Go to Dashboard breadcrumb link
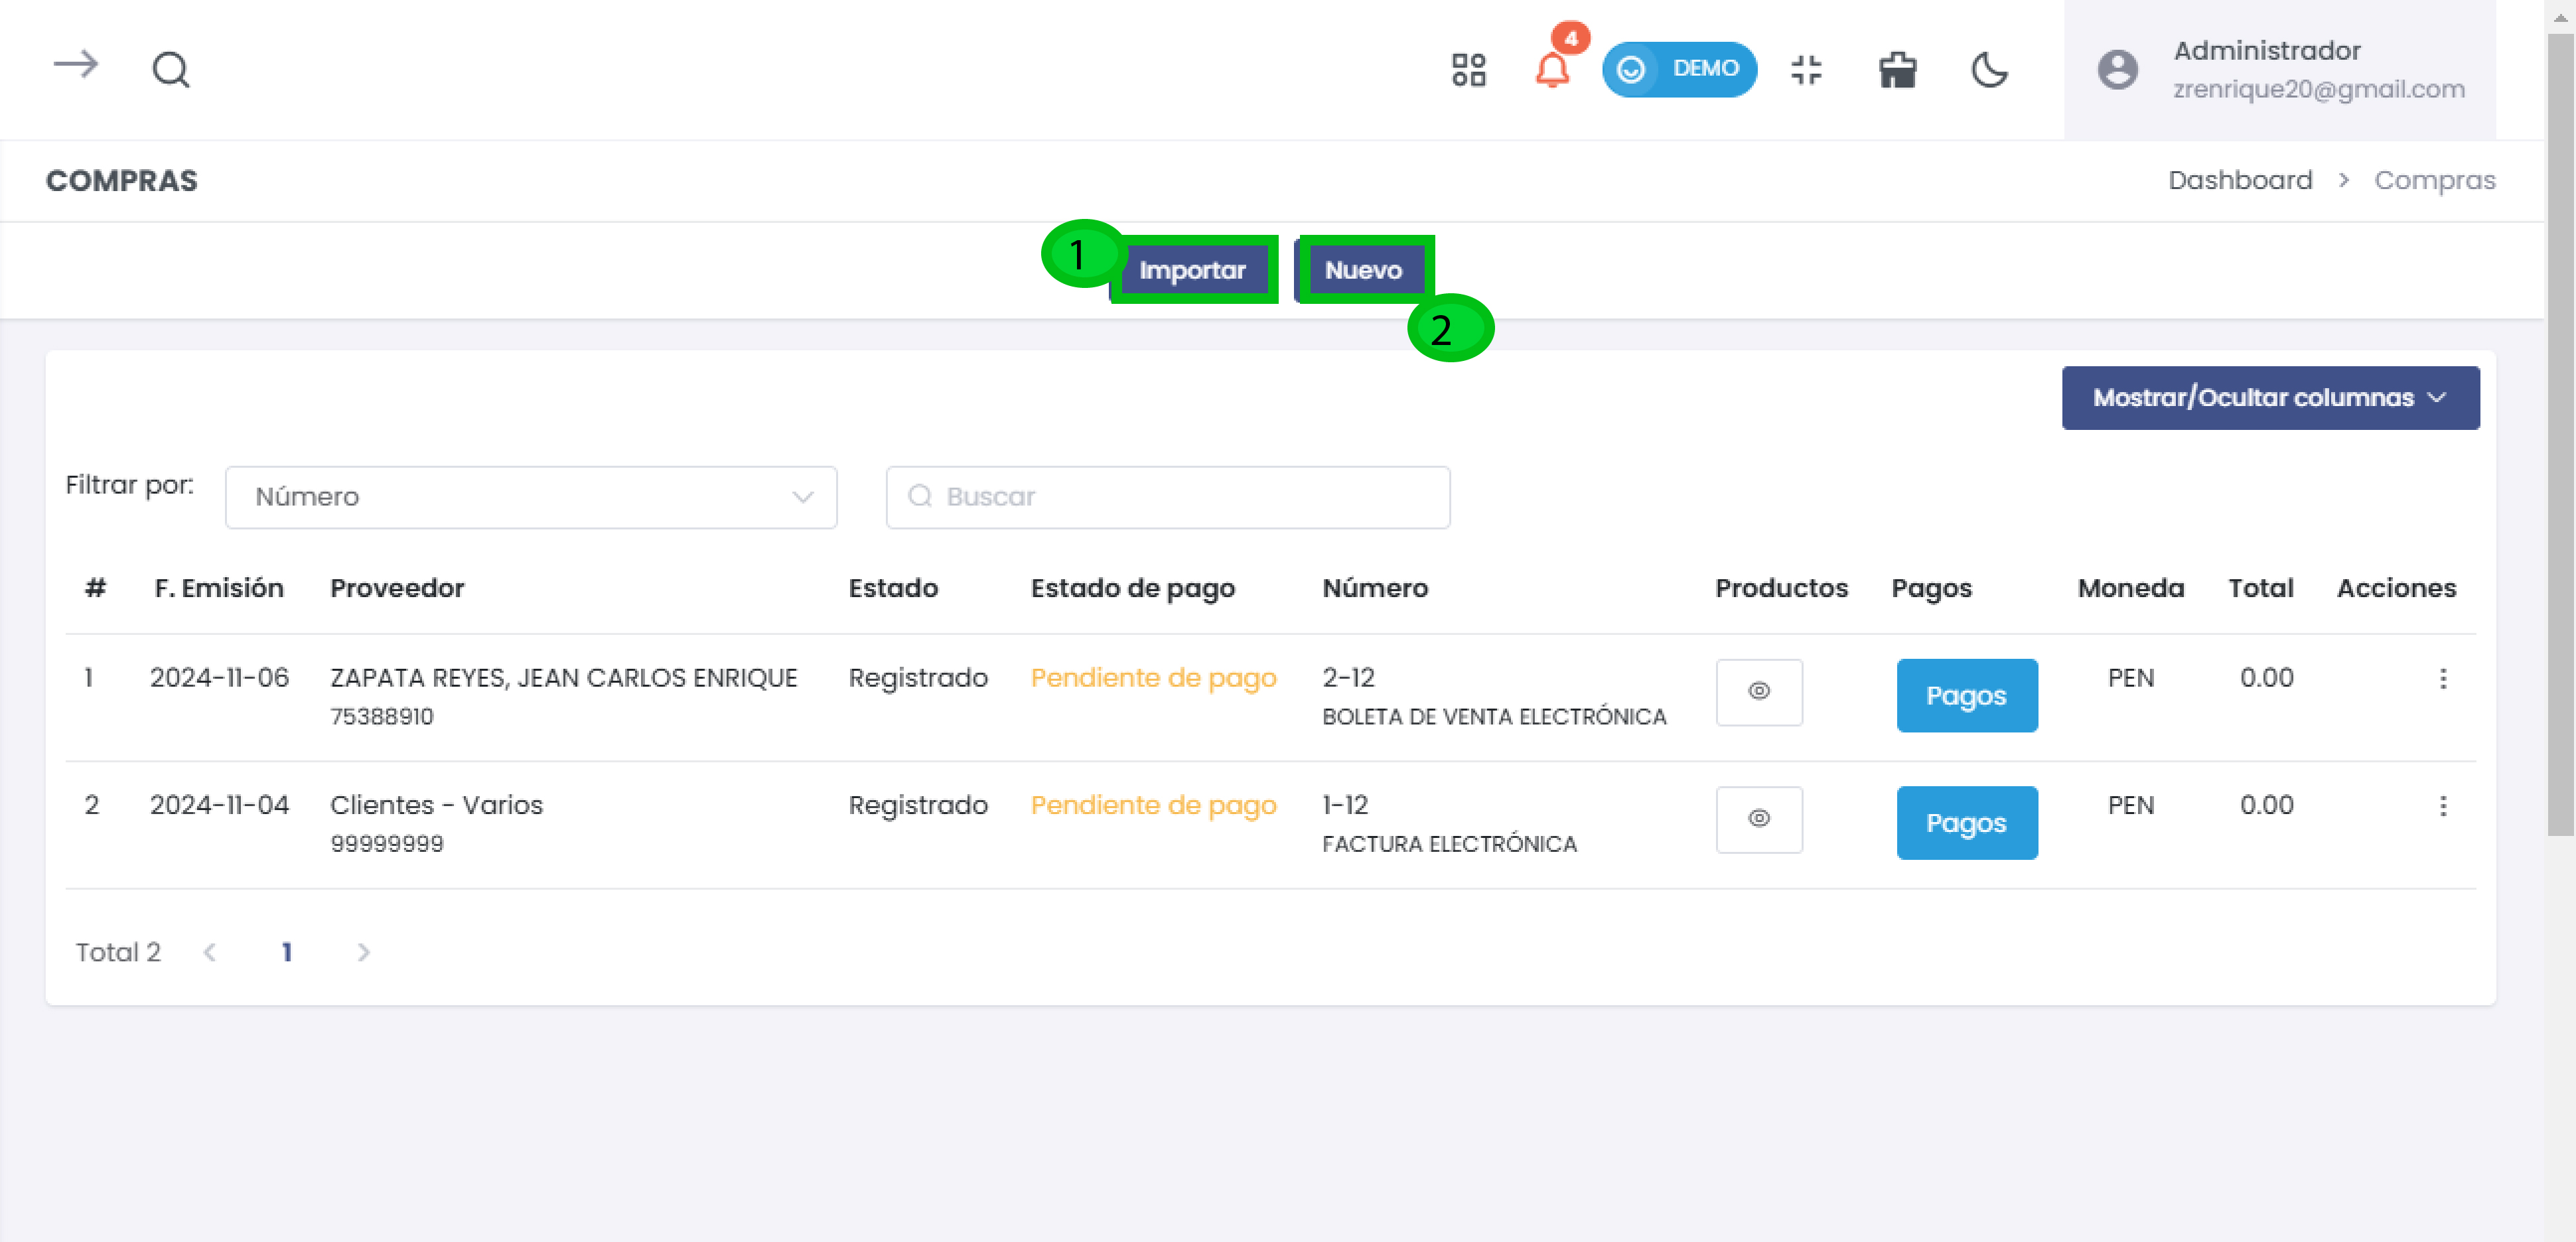Screen dimensions: 2576x1242 [2239, 180]
